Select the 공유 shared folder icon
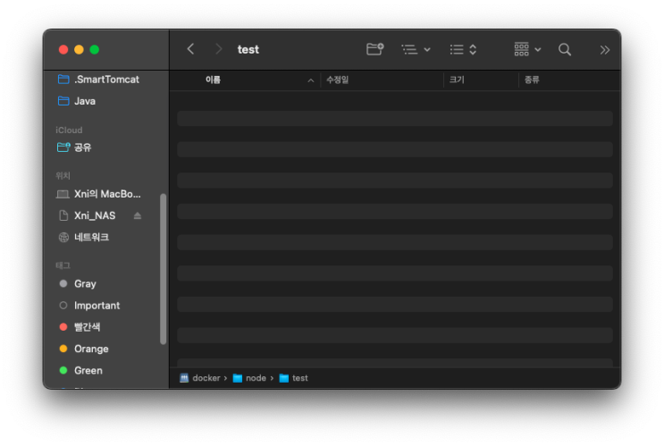 (x=63, y=147)
